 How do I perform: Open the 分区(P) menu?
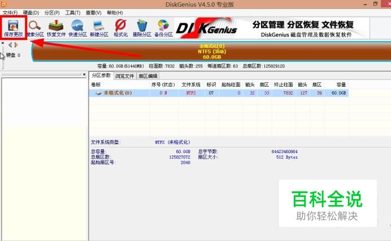click(x=52, y=13)
